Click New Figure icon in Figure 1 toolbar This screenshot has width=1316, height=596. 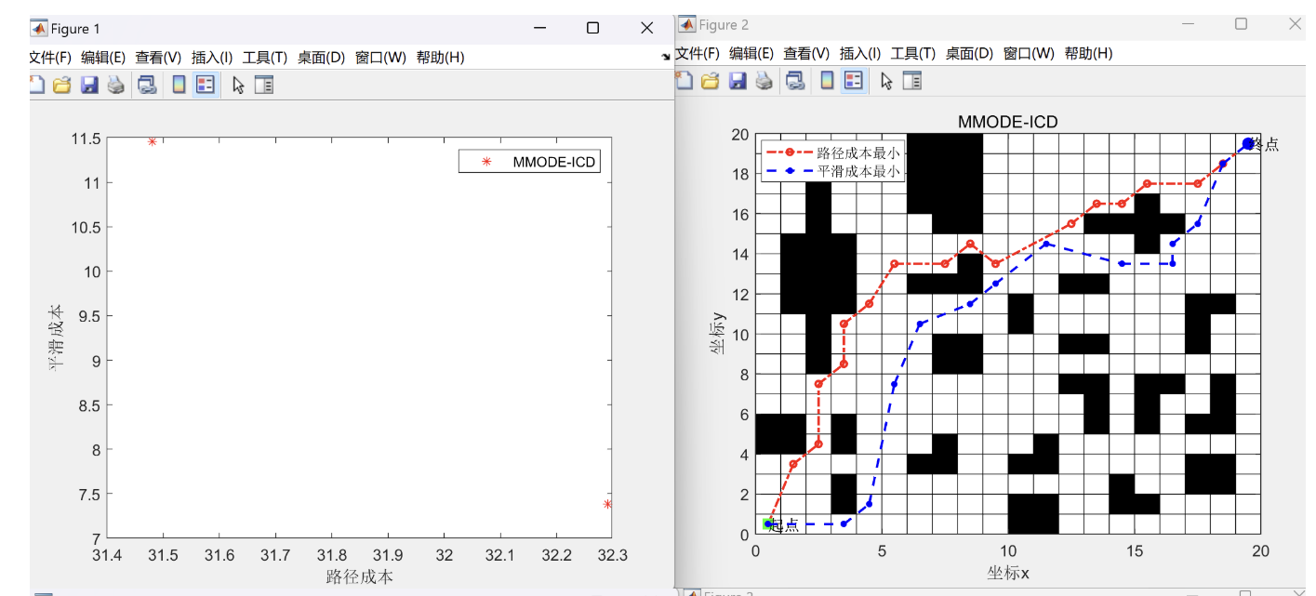pos(37,86)
